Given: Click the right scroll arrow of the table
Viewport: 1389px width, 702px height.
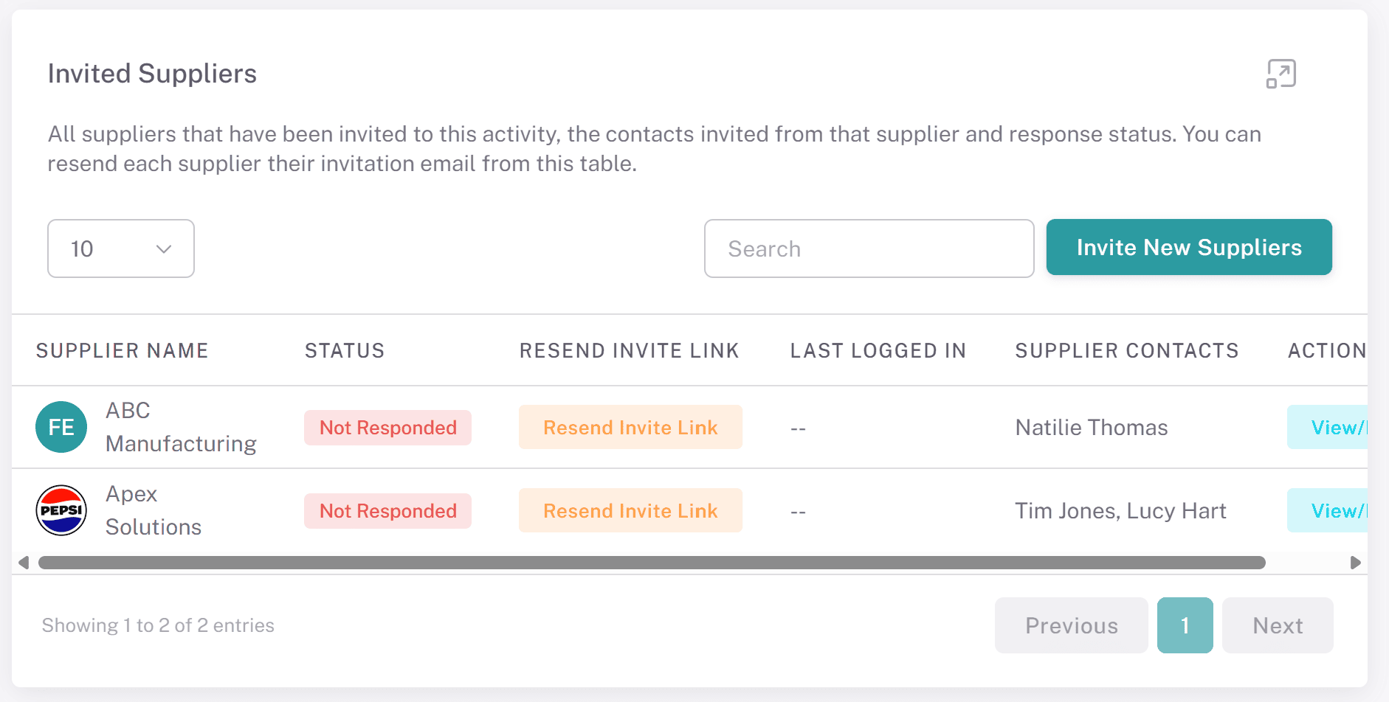Looking at the screenshot, I should pyautogui.click(x=1355, y=563).
